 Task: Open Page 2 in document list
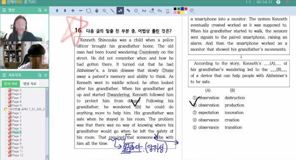point(15,117)
